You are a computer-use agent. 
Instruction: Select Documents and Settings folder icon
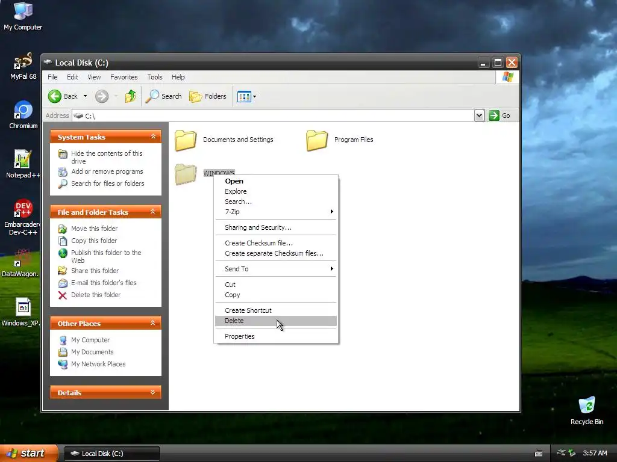click(186, 140)
